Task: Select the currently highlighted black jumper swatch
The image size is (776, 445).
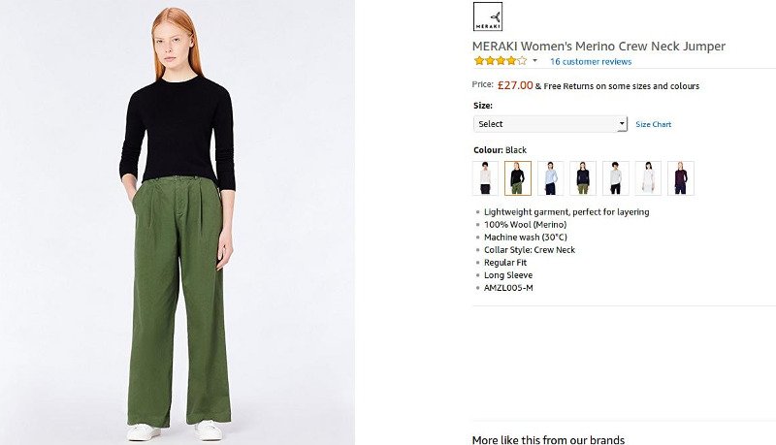Action: (x=517, y=178)
